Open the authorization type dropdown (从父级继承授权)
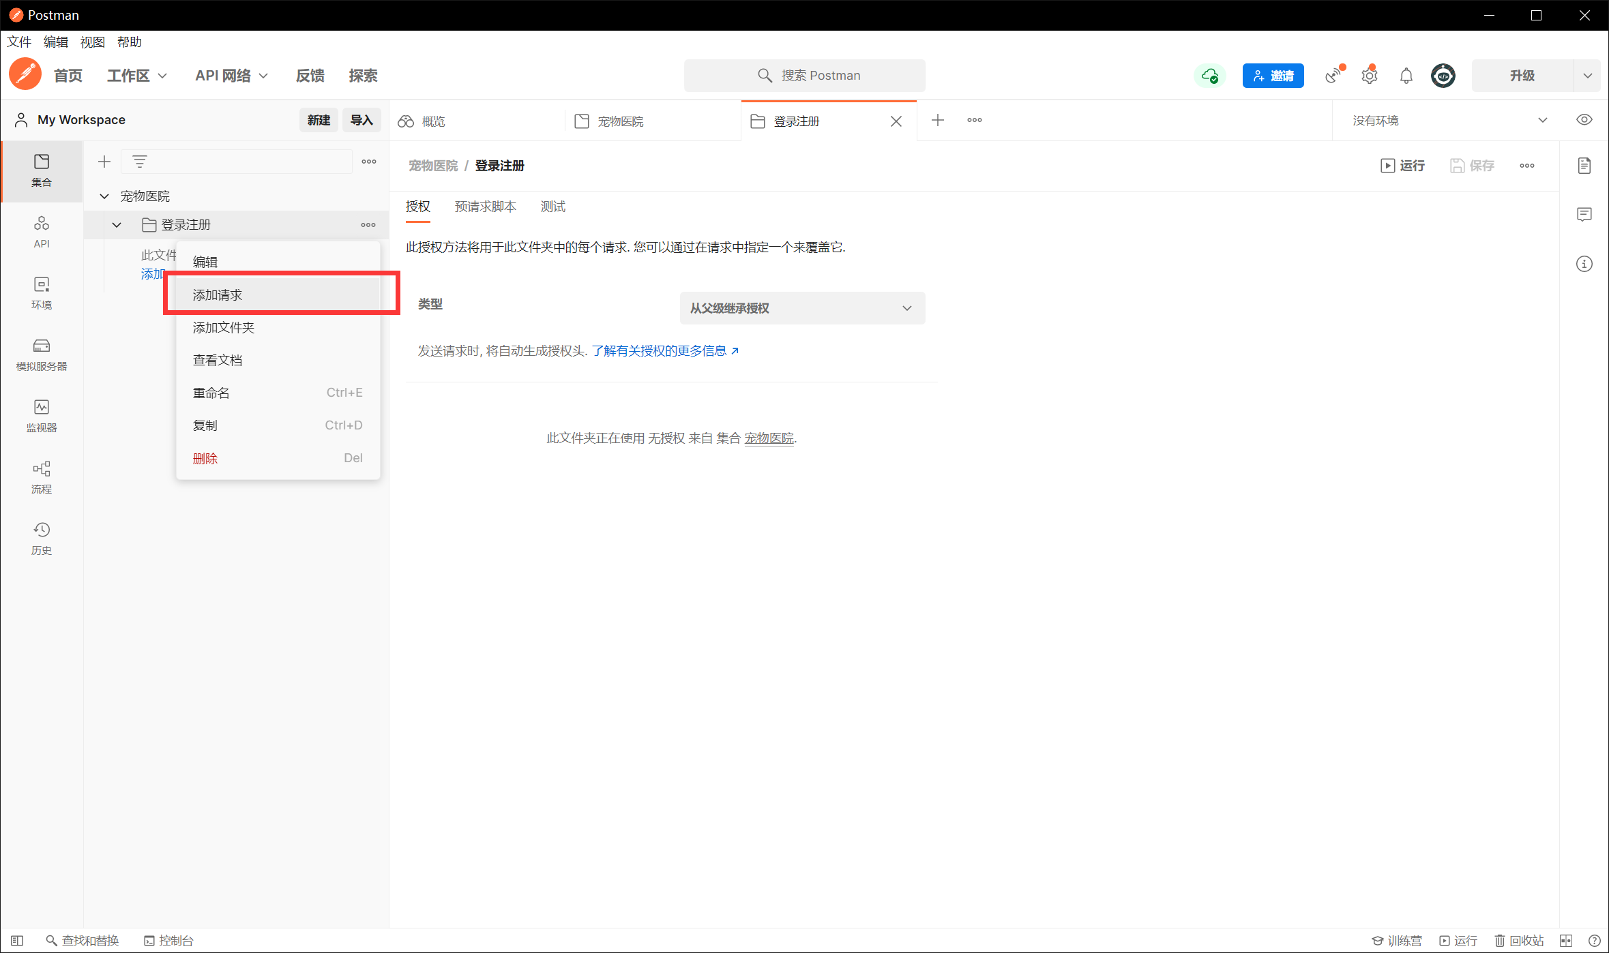This screenshot has width=1609, height=953. click(x=802, y=308)
